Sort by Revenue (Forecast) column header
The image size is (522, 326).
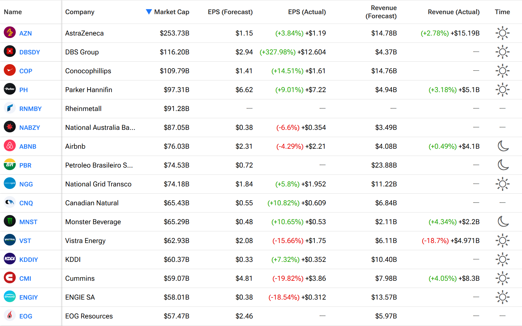click(381, 12)
